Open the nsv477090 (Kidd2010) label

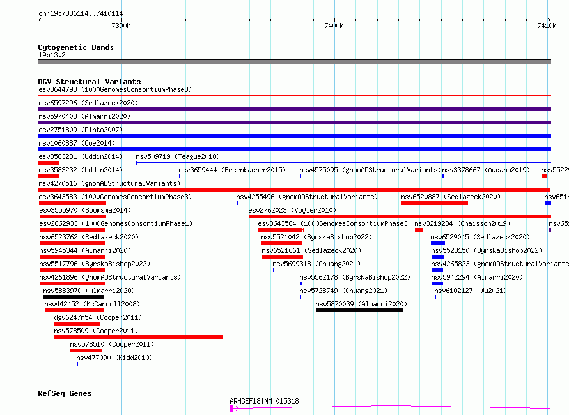[114, 358]
